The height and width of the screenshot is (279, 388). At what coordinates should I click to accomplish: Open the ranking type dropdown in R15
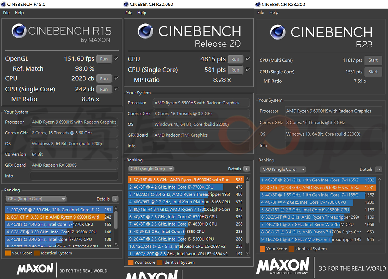[36, 199]
